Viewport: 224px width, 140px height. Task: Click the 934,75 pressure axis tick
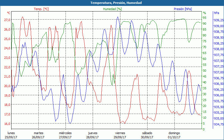pos(219,124)
